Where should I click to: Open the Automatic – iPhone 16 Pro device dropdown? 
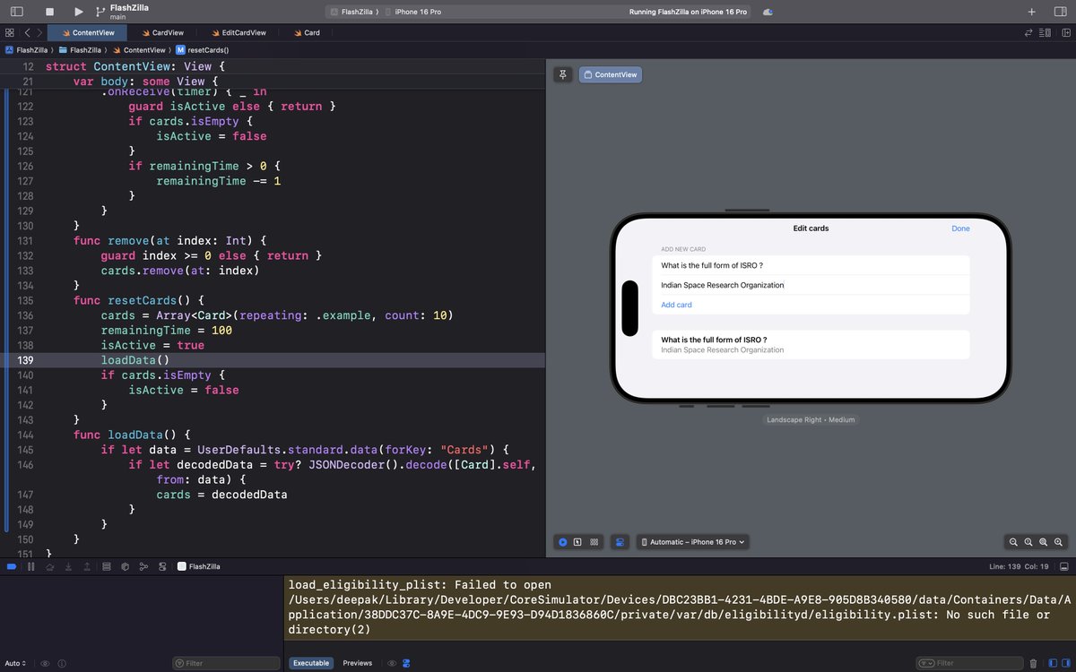[x=693, y=542]
